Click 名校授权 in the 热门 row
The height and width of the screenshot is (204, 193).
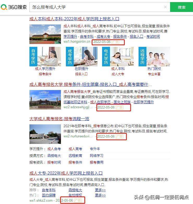75,195
